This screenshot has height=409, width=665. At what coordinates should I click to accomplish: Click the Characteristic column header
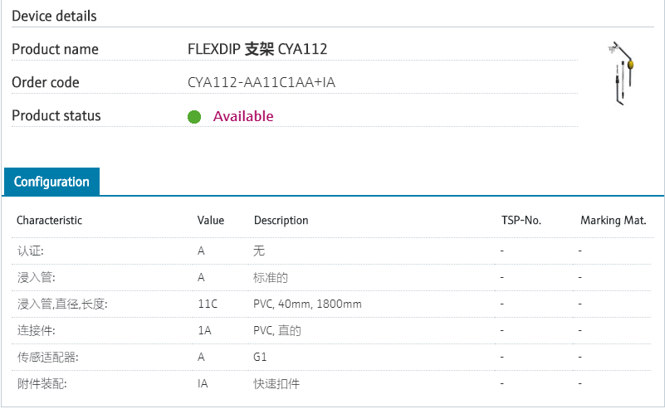(49, 221)
